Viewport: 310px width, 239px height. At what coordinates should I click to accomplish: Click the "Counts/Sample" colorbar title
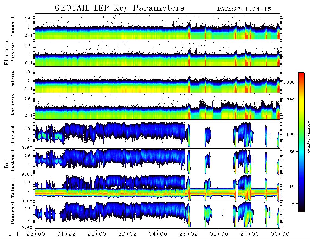[308, 138]
